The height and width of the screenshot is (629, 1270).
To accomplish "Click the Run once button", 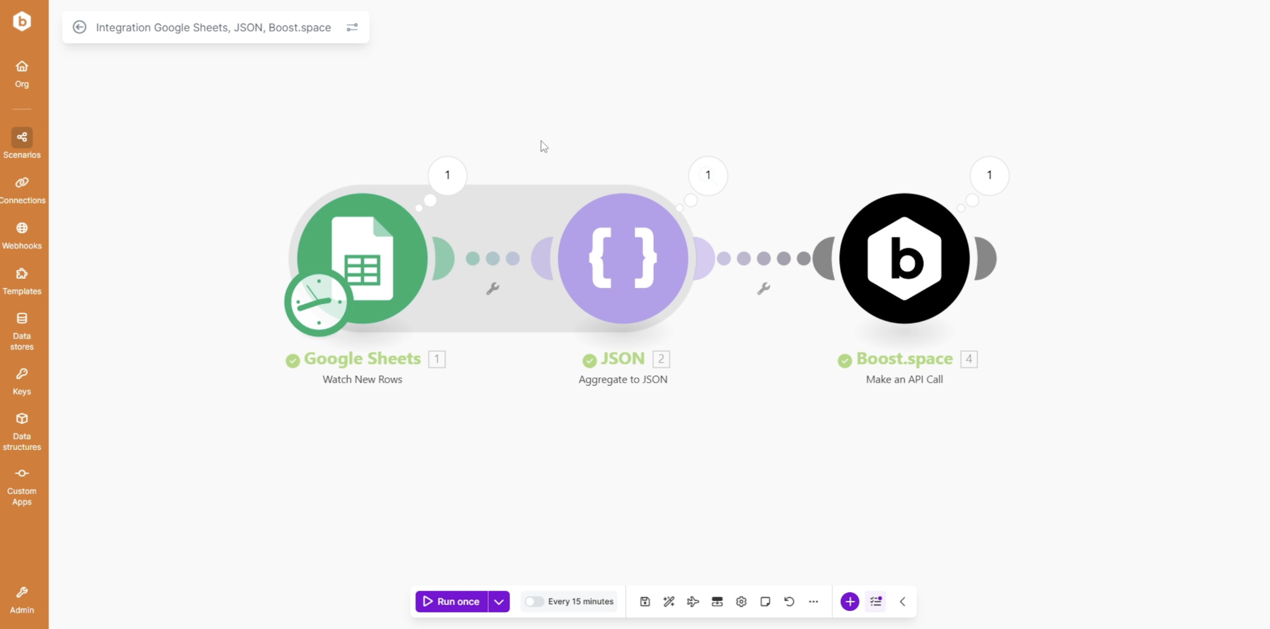I will (x=451, y=602).
